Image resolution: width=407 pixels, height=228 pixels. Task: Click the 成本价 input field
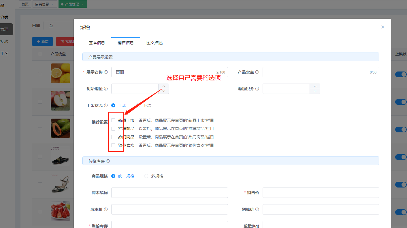coord(169,209)
